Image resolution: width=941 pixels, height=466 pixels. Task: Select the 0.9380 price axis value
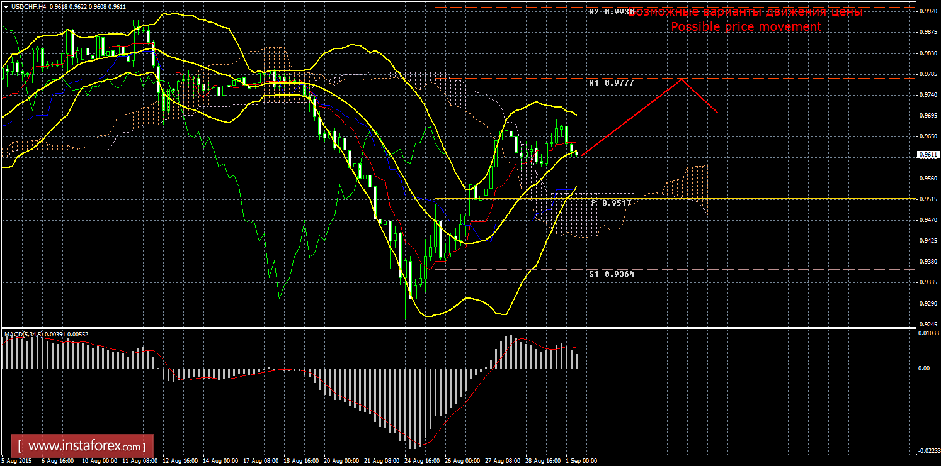tap(928, 262)
